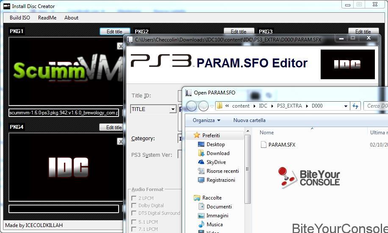Screen dimensions: 388x233
Task: Click the refresh button beside address bar
Action: pyautogui.click(x=355, y=106)
